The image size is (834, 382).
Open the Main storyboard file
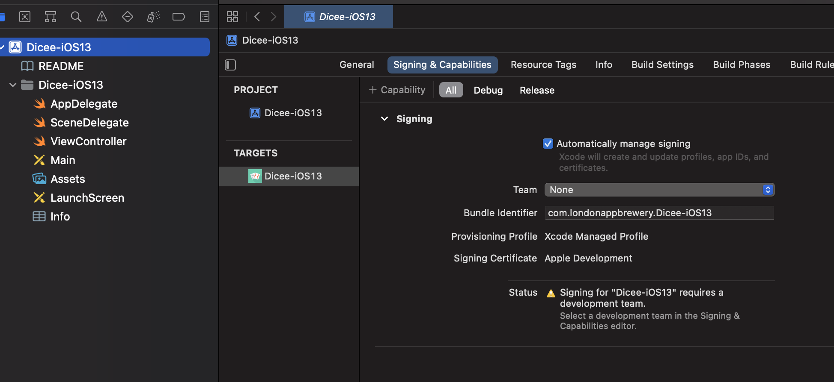pyautogui.click(x=63, y=160)
